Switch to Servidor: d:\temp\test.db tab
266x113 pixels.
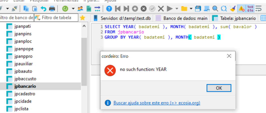tap(122, 18)
